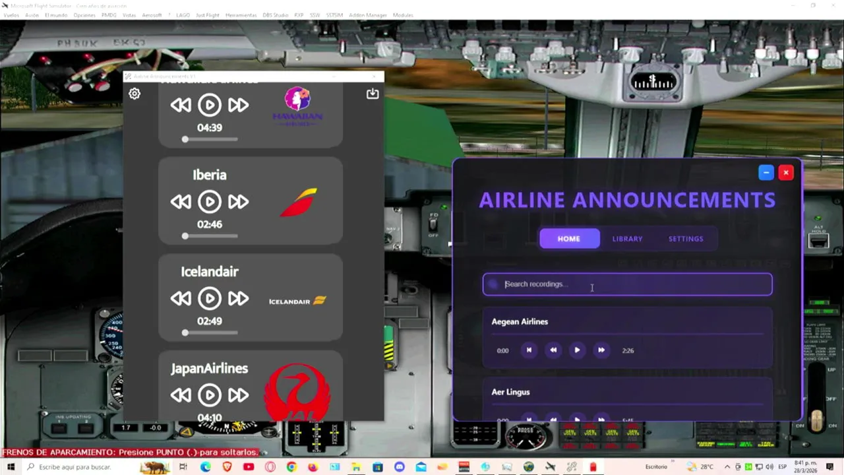Fast-forward the Aegean Airlines recording
Screen dimensions: 844x475
601,350
